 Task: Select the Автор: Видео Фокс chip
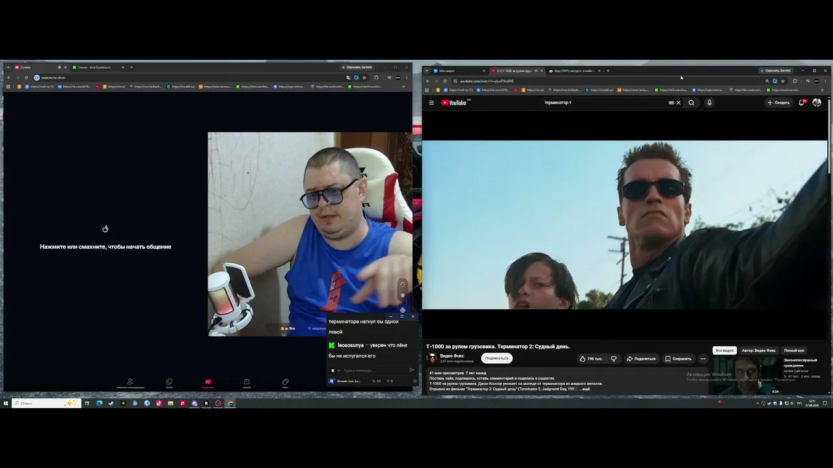759,350
